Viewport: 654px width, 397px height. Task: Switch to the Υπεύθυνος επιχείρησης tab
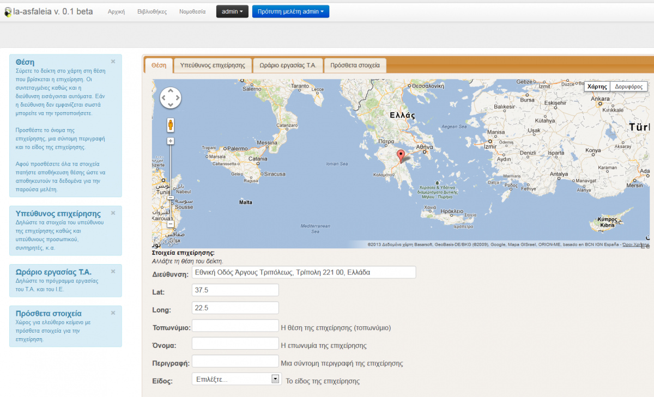click(x=213, y=65)
